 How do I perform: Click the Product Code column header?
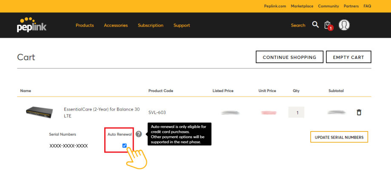click(160, 91)
